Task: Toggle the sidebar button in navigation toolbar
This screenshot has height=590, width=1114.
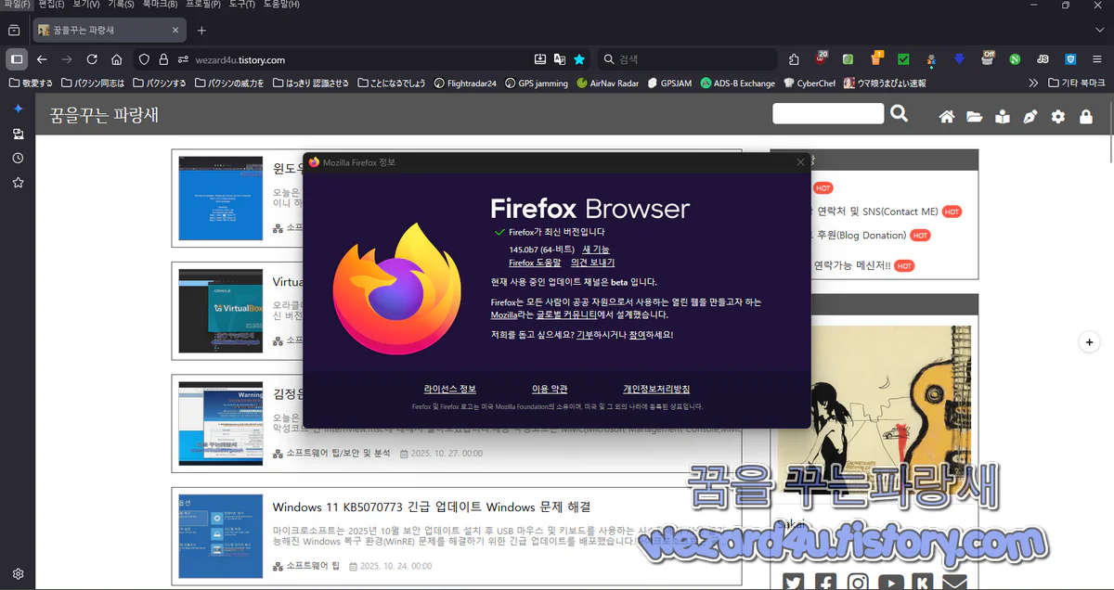Action: click(x=17, y=59)
